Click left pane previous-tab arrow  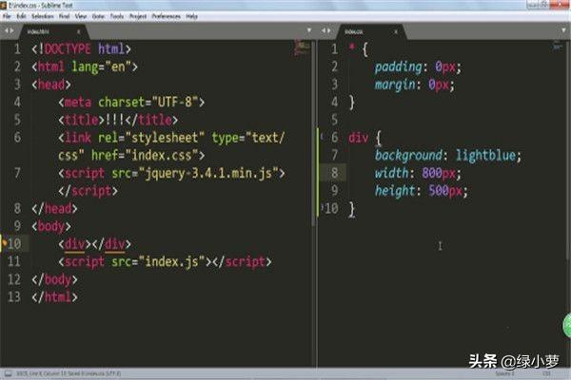tap(7, 31)
